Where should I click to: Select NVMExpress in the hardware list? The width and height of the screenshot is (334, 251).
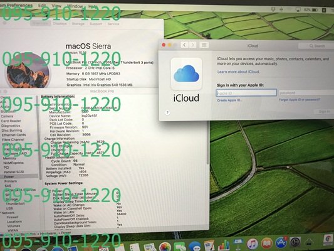pyautogui.click(x=13, y=163)
